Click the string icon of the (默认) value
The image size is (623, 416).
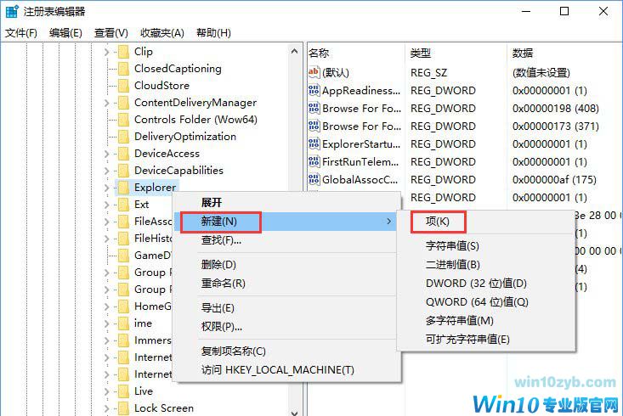point(314,73)
